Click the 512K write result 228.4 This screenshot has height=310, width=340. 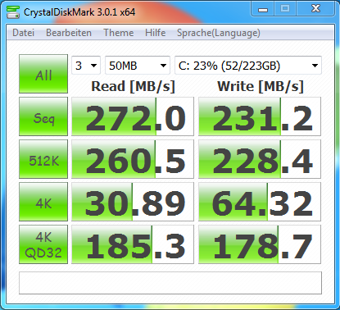[x=260, y=159]
